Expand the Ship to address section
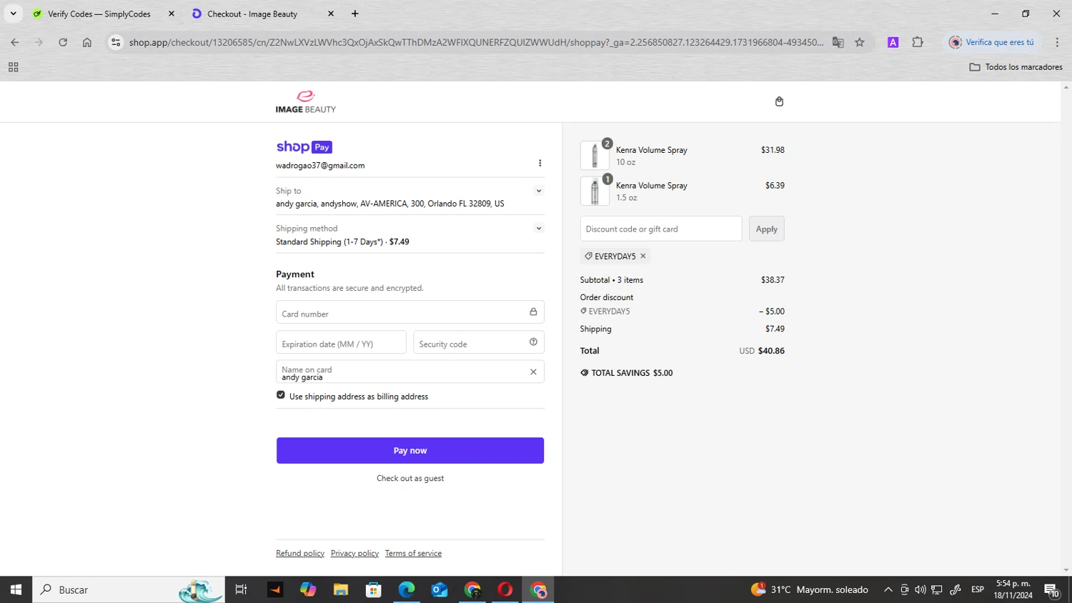1072x603 pixels. coord(539,191)
